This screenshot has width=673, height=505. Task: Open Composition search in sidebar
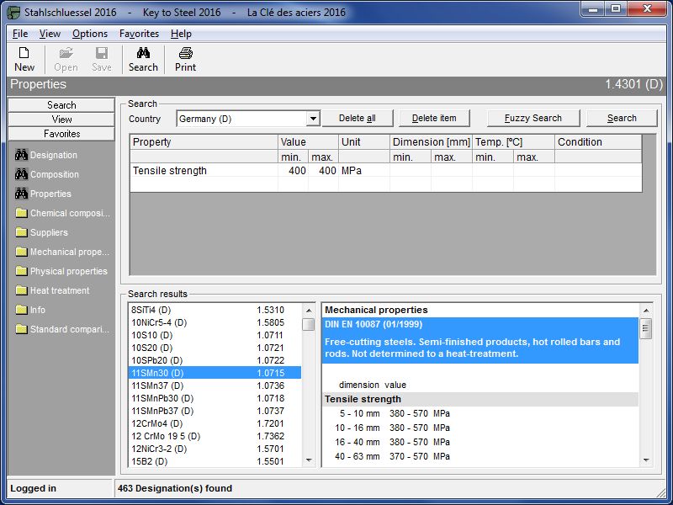coord(55,174)
